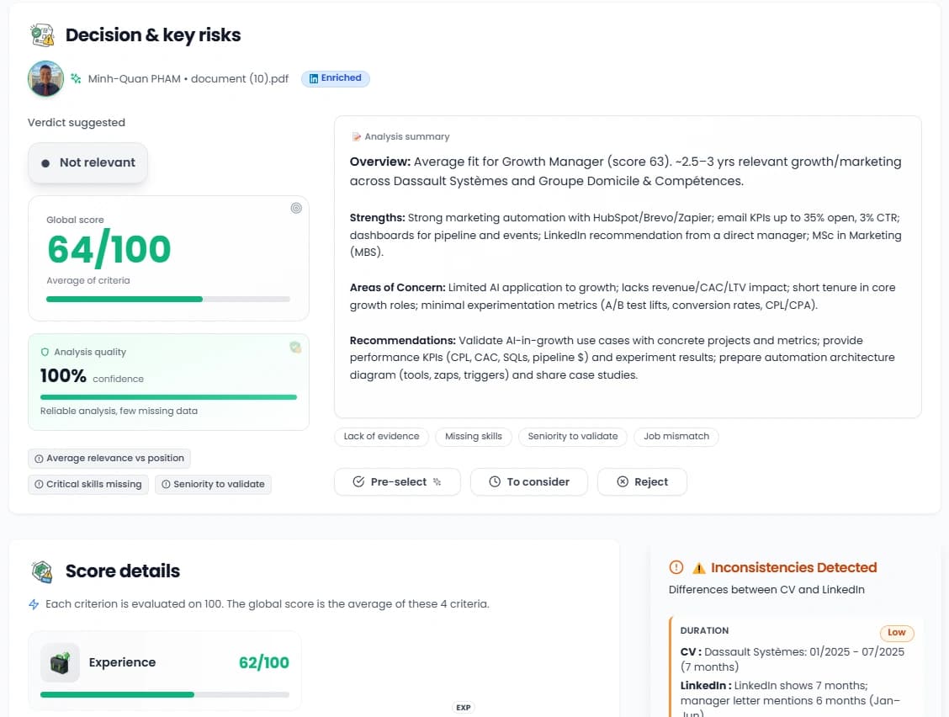Click the Reject button
This screenshot has height=717, width=949.
[642, 481]
